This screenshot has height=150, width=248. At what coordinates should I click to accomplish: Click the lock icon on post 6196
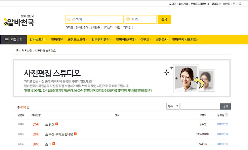pos(47,125)
